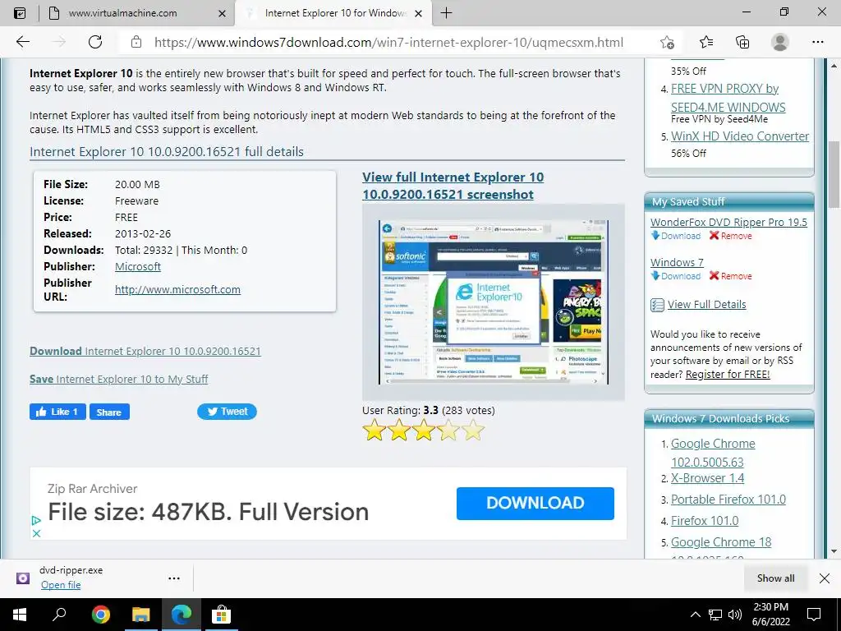841x631 pixels.
Task: Open WinX HD Video Converter link
Action: 740,136
